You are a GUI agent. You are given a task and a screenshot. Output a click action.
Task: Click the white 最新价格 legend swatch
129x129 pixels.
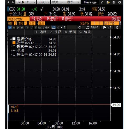point(14,39)
